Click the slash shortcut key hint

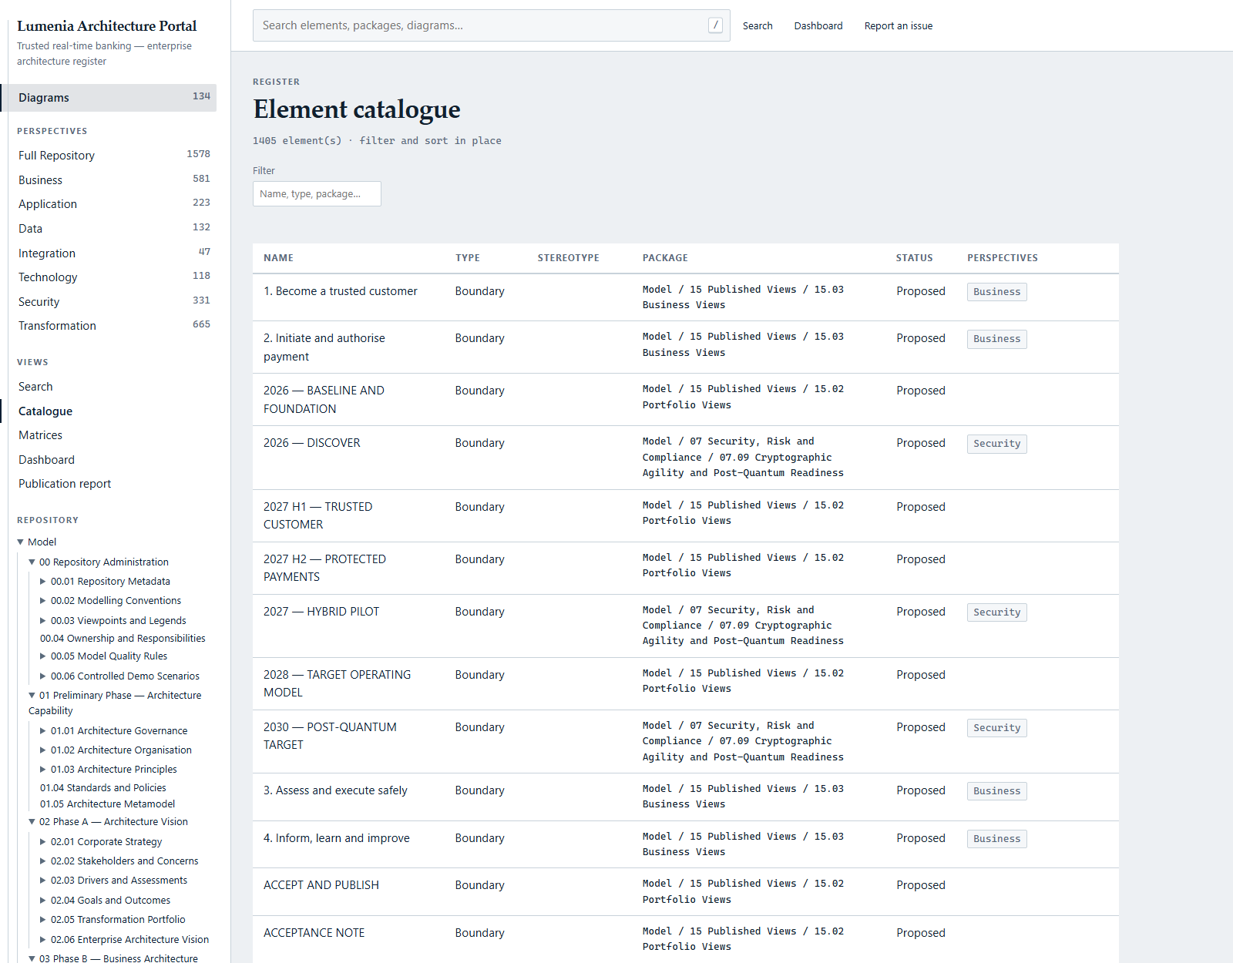(x=716, y=25)
